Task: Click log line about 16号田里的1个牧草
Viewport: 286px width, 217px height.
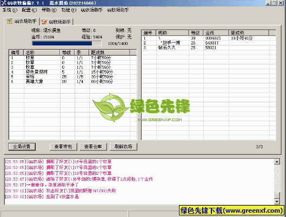Action: click(58, 161)
